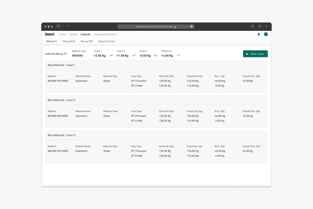
Task: Click the Count 3 downward trend icon
Action: tap(155, 55)
